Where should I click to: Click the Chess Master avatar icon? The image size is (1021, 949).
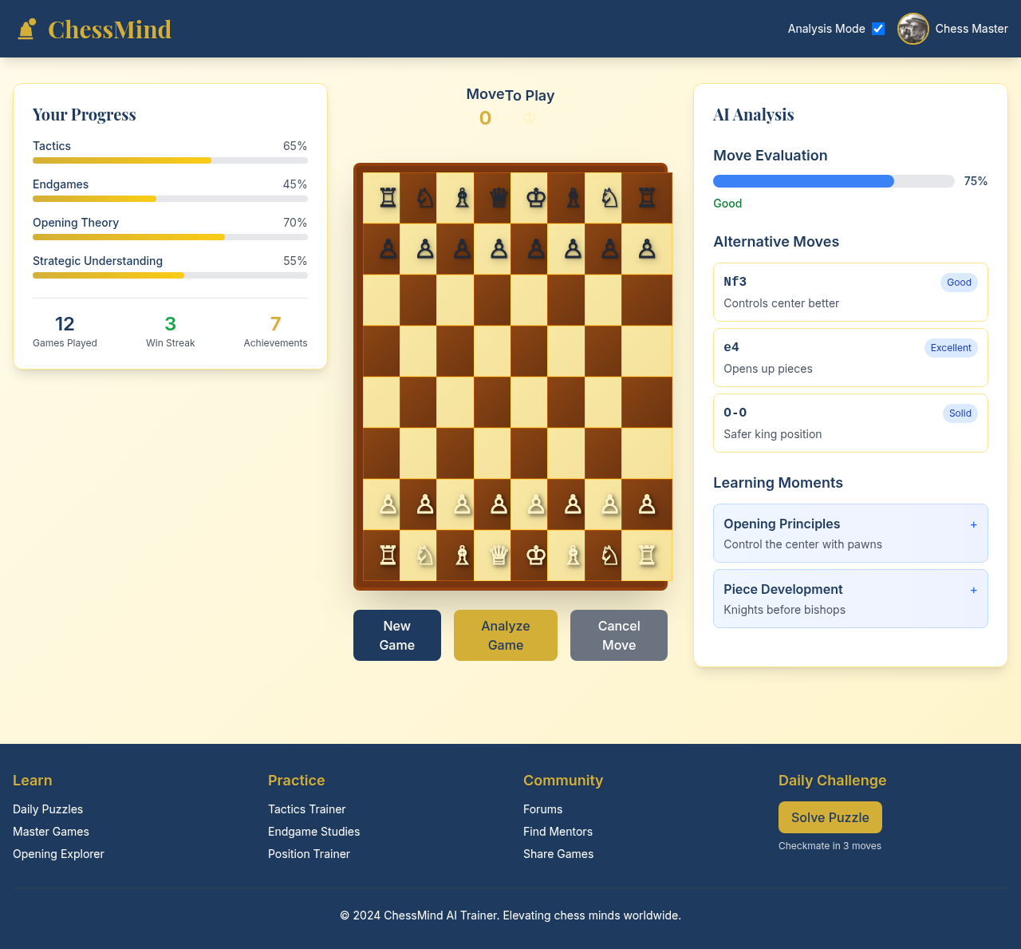pyautogui.click(x=913, y=29)
